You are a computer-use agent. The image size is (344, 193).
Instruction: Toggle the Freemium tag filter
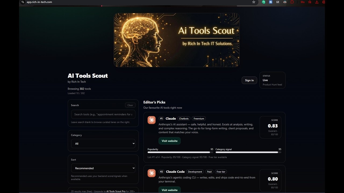199,118
